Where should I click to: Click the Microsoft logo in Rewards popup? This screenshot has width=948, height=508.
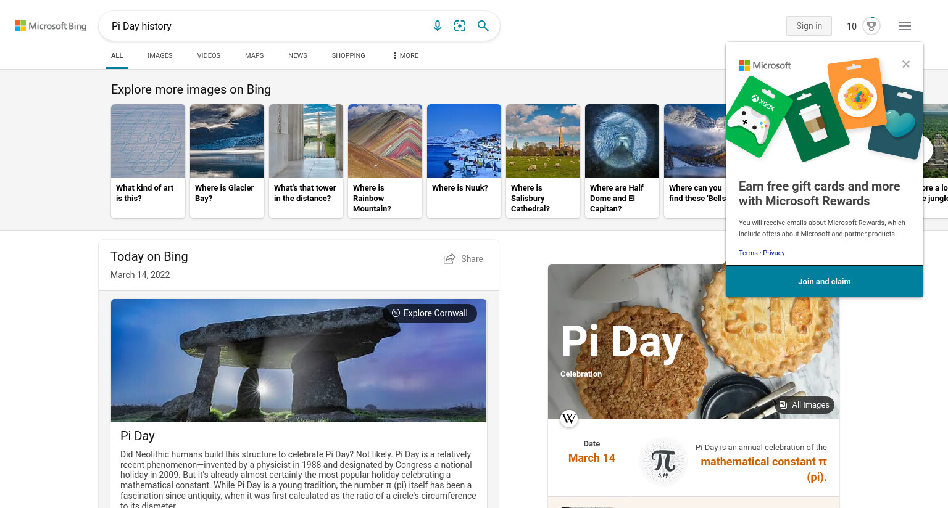coord(765,65)
